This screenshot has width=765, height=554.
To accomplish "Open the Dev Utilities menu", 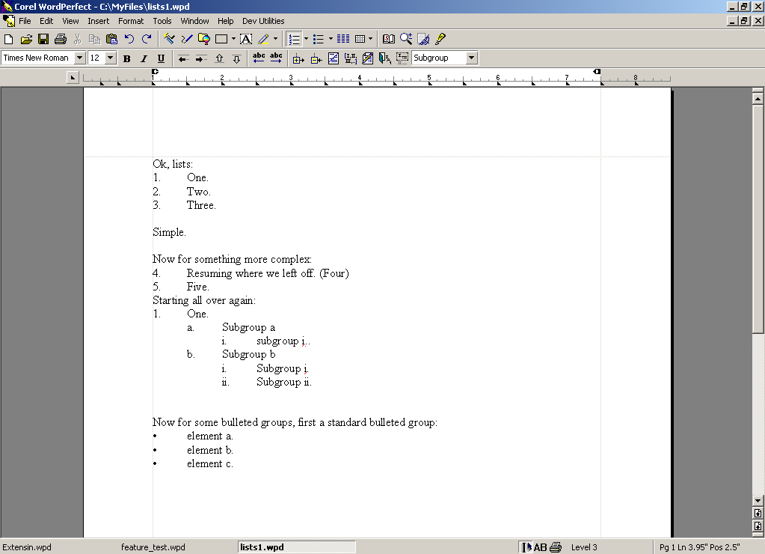I will (262, 21).
